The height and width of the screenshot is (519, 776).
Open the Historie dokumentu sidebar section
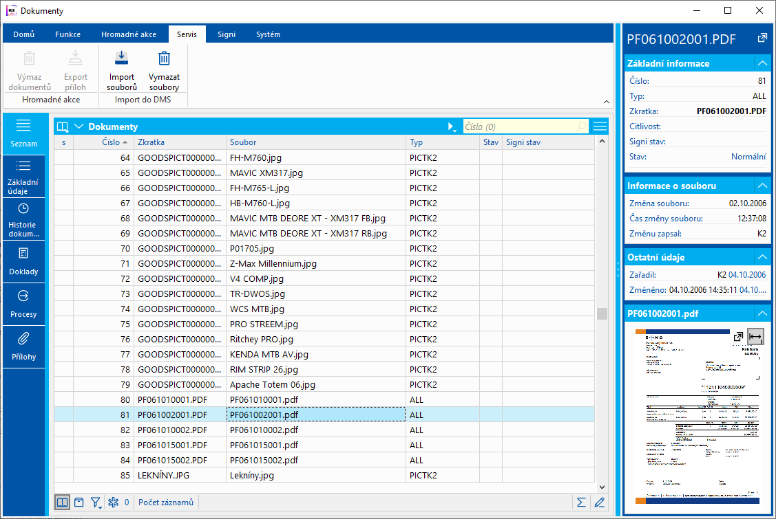[x=23, y=219]
